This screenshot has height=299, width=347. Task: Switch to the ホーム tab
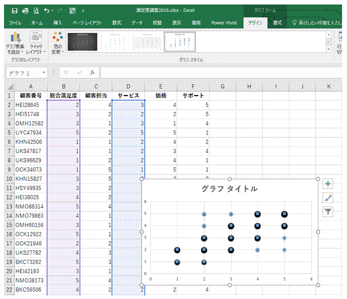click(x=37, y=23)
